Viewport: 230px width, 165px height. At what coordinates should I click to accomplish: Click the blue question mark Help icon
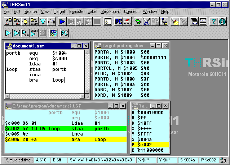[213, 21]
